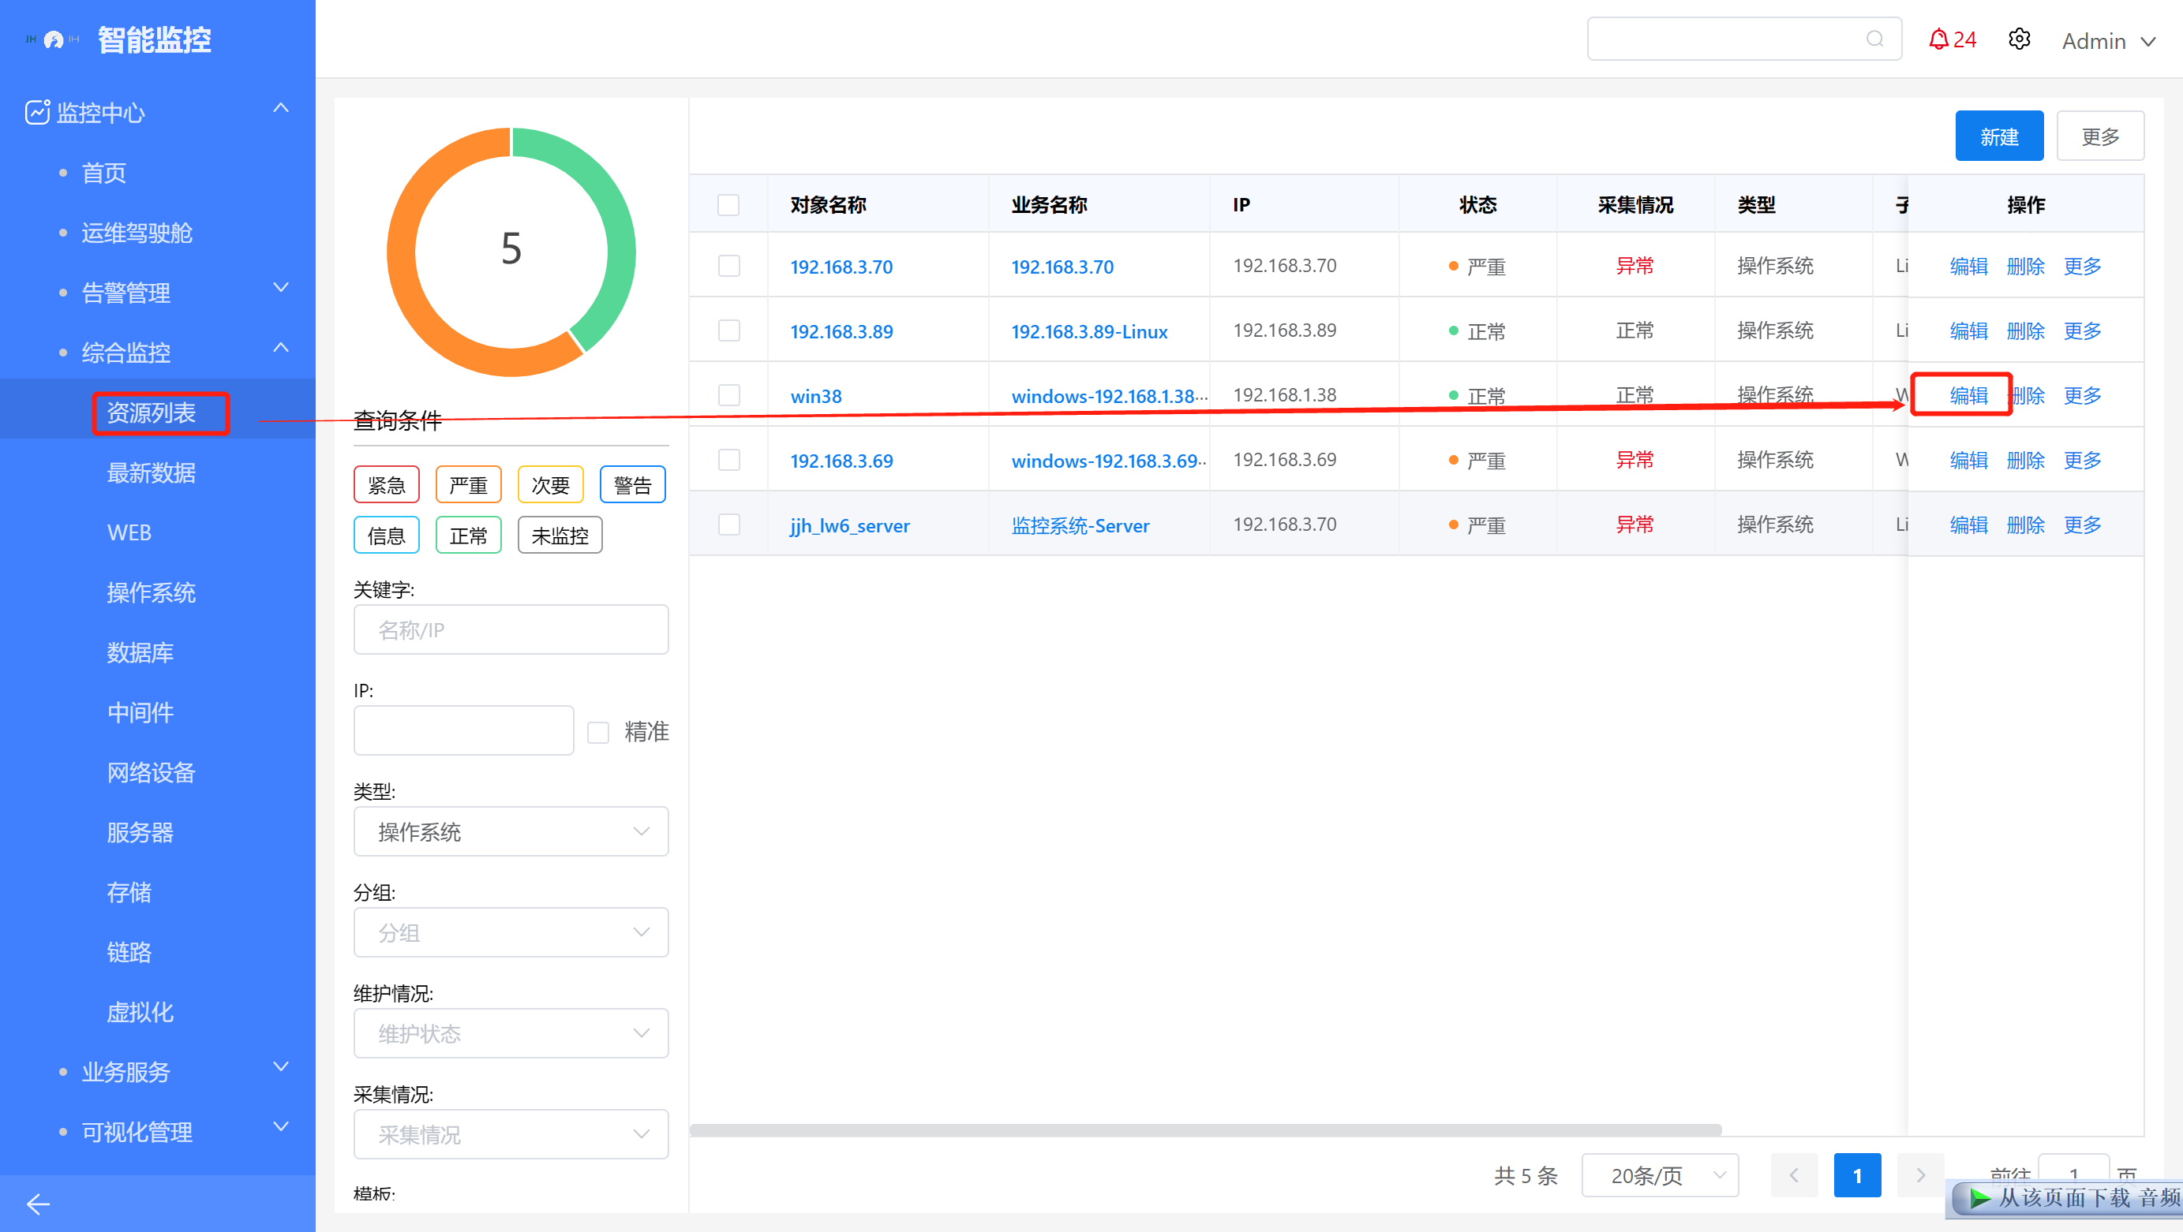Collapse sidebar with back arrow

(38, 1203)
